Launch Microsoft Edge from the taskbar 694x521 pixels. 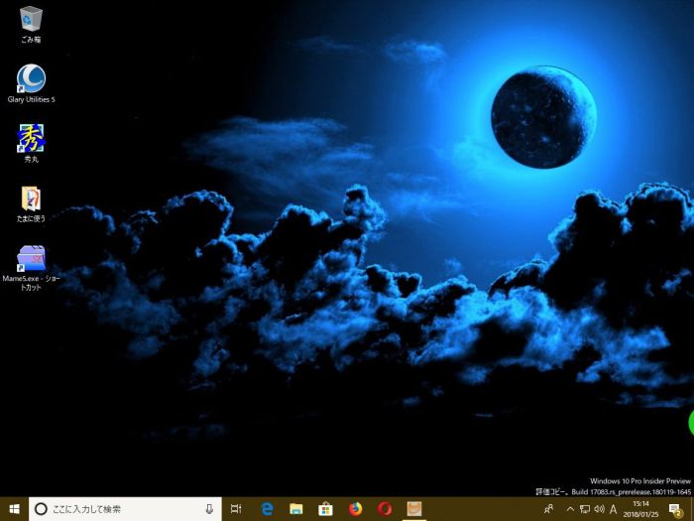pos(267,508)
